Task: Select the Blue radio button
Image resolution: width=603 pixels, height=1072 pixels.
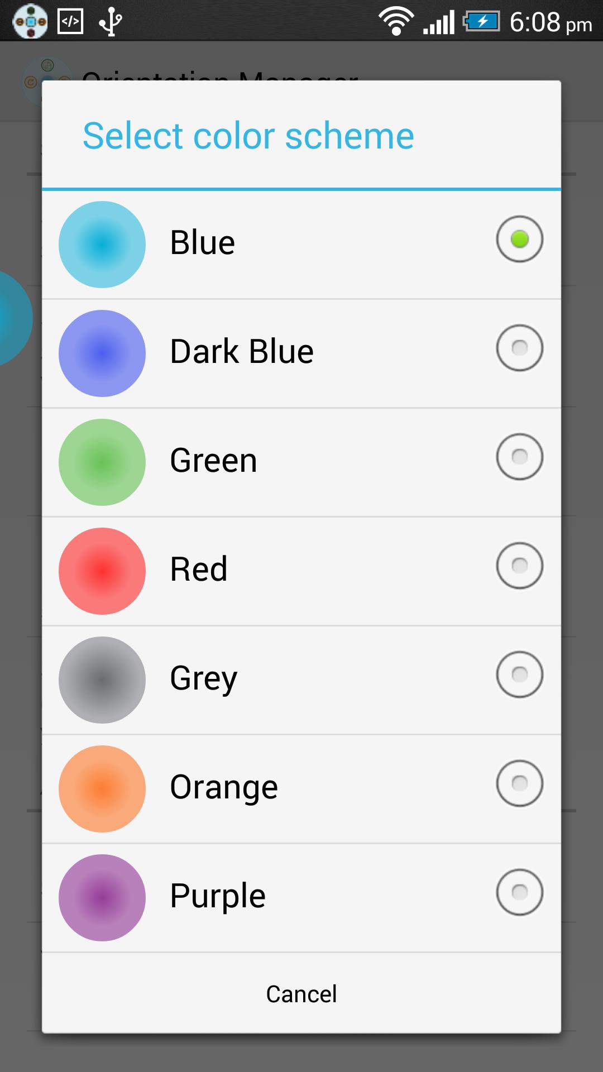Action: [519, 239]
